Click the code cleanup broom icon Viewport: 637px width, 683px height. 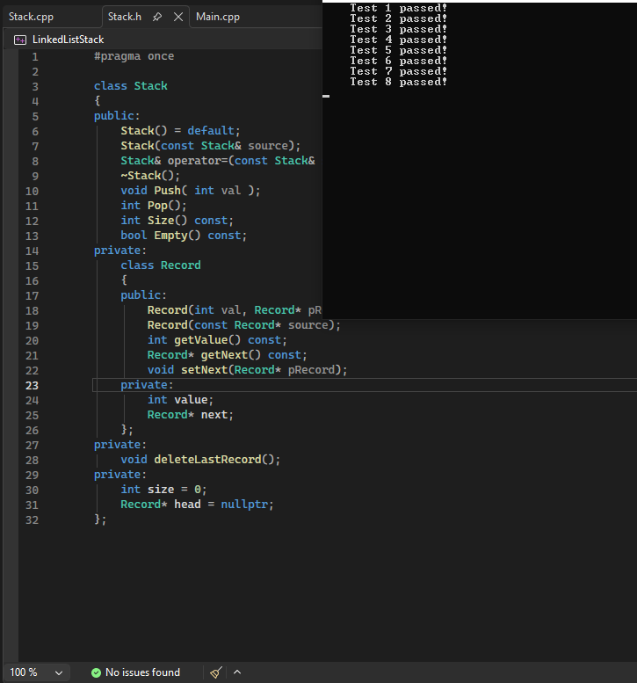pos(216,672)
